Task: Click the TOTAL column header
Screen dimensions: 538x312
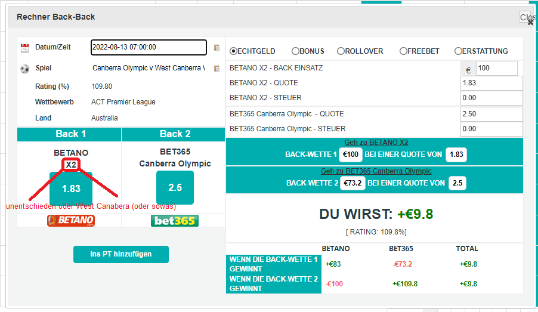Action: (466, 249)
